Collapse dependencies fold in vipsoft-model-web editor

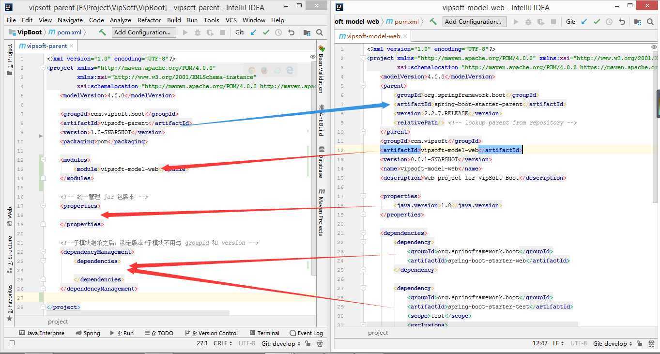[362, 233]
